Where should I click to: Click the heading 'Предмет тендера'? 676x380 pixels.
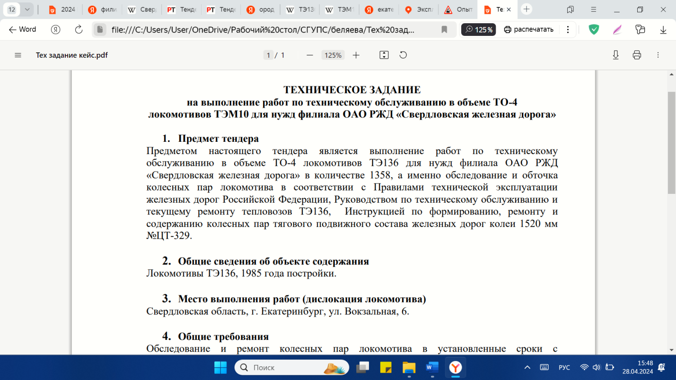pos(219,138)
